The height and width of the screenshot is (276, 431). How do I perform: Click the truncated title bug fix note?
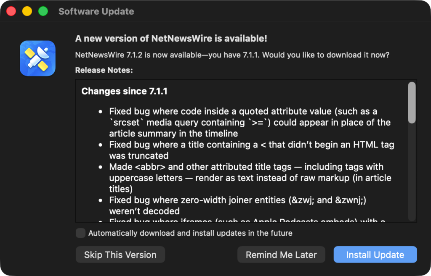point(252,150)
